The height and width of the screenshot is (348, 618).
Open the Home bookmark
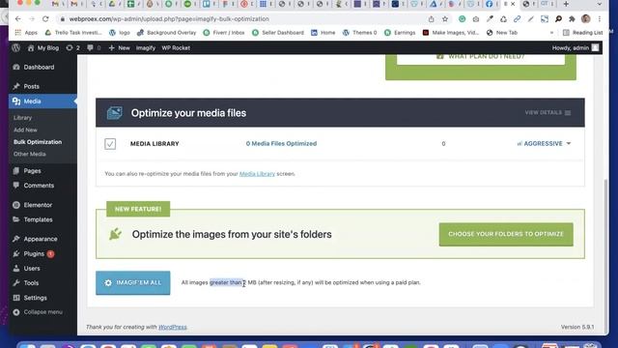(323, 33)
